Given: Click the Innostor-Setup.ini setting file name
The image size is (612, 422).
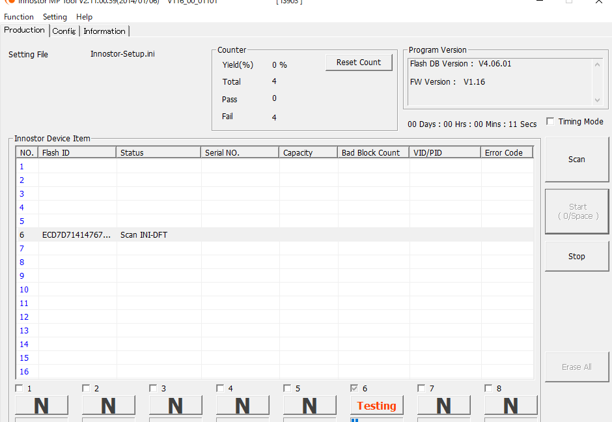Looking at the screenshot, I should [122, 54].
